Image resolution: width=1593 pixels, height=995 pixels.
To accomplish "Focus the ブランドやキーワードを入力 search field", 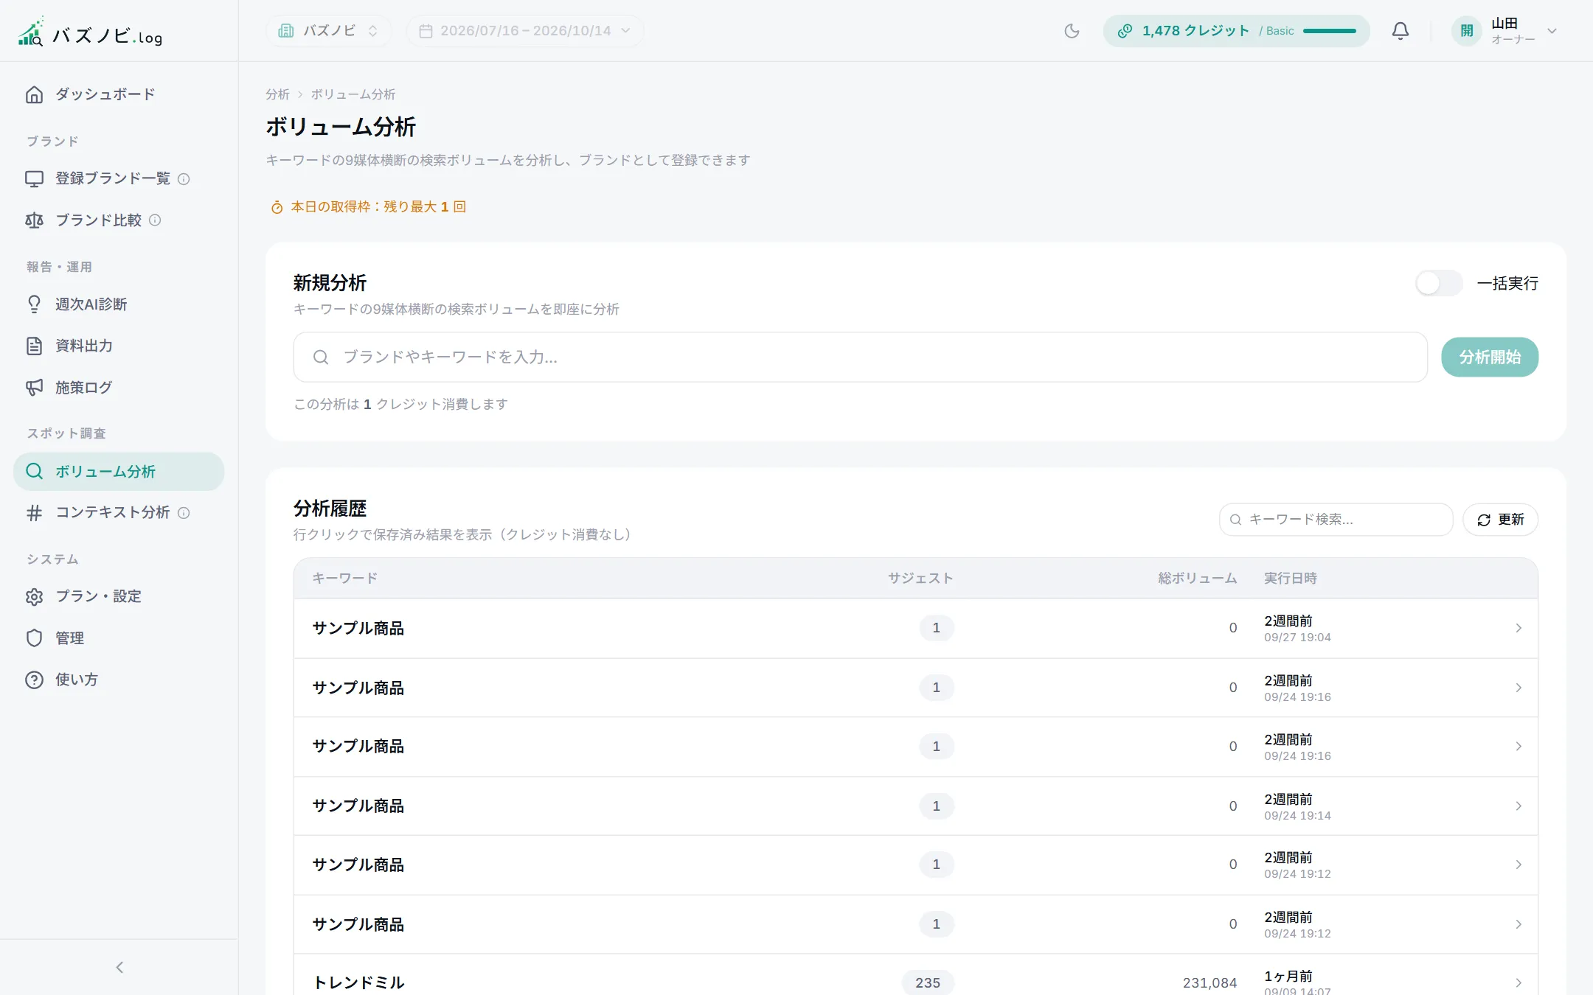I will (x=861, y=357).
